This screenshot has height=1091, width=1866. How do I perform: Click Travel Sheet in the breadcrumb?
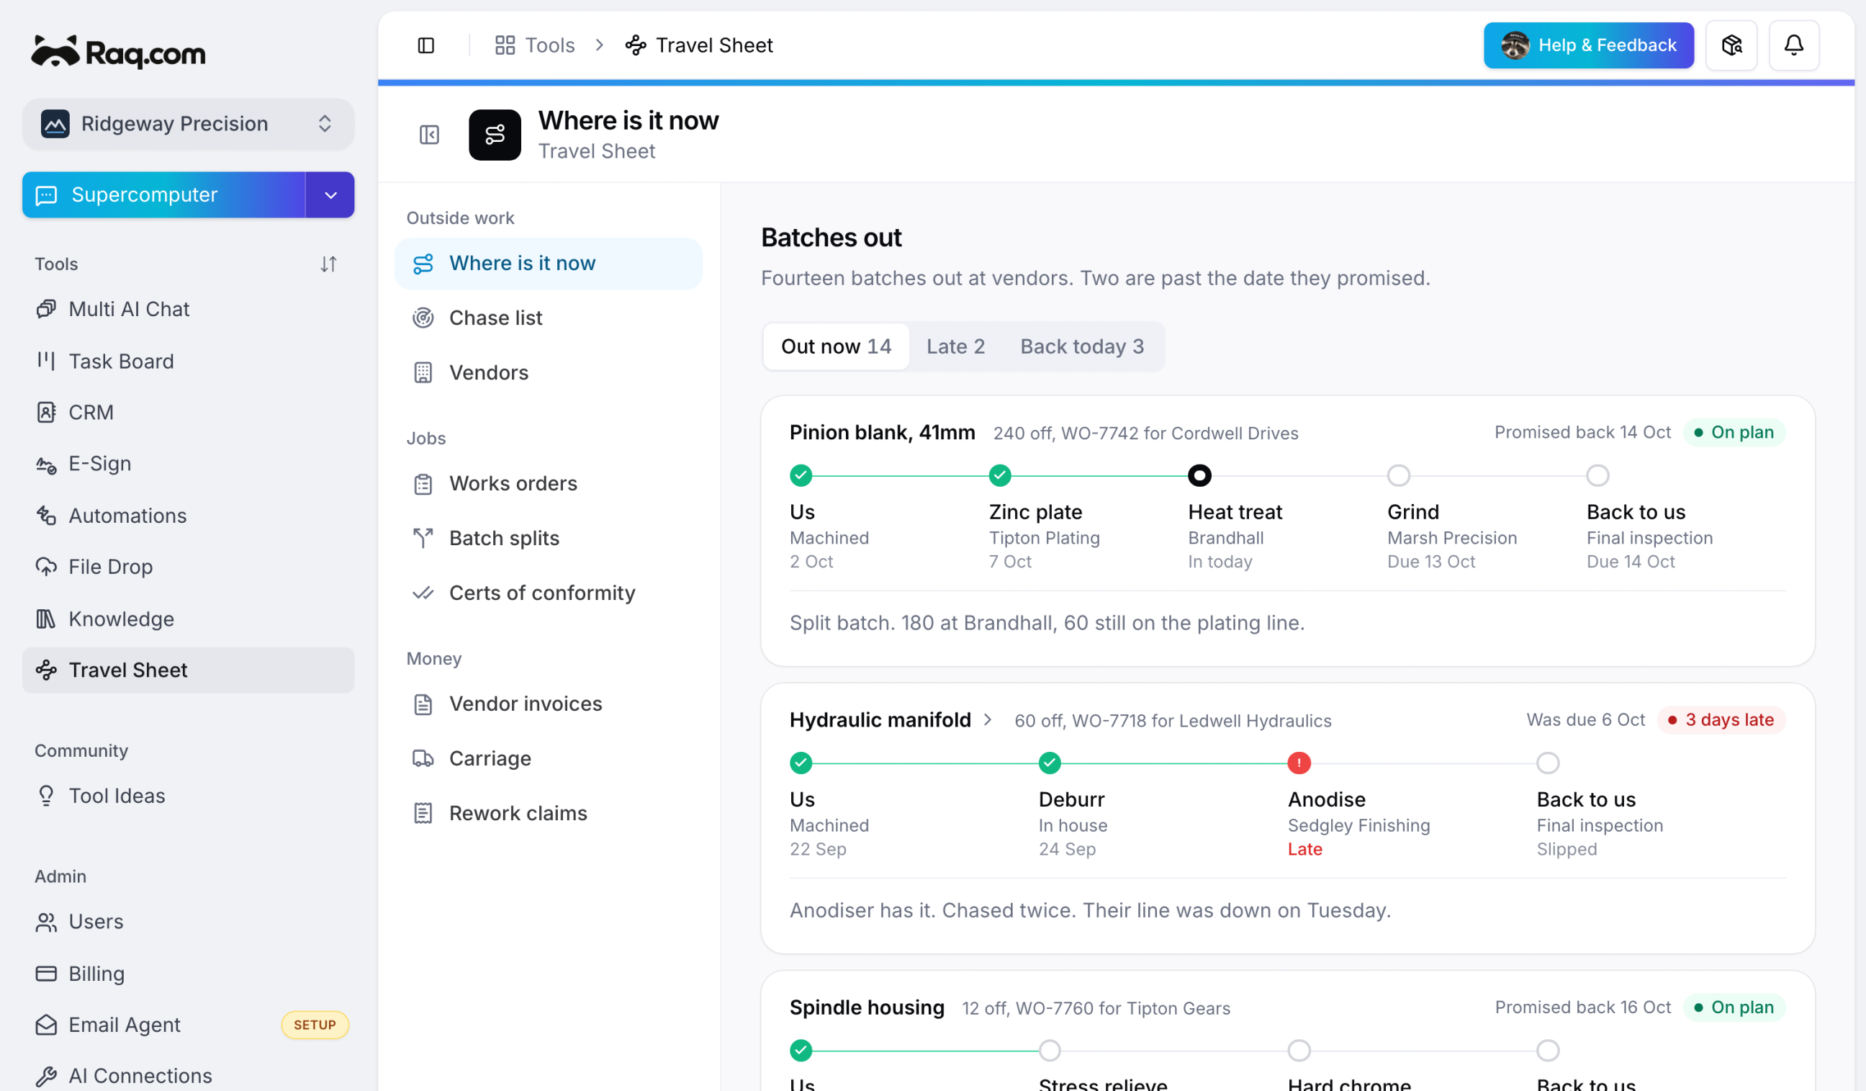coord(714,45)
